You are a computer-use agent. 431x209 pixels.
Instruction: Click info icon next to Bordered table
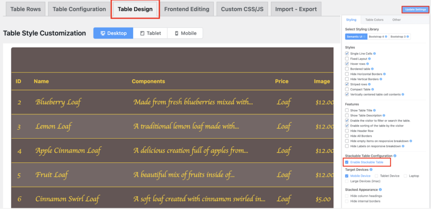click(372, 69)
